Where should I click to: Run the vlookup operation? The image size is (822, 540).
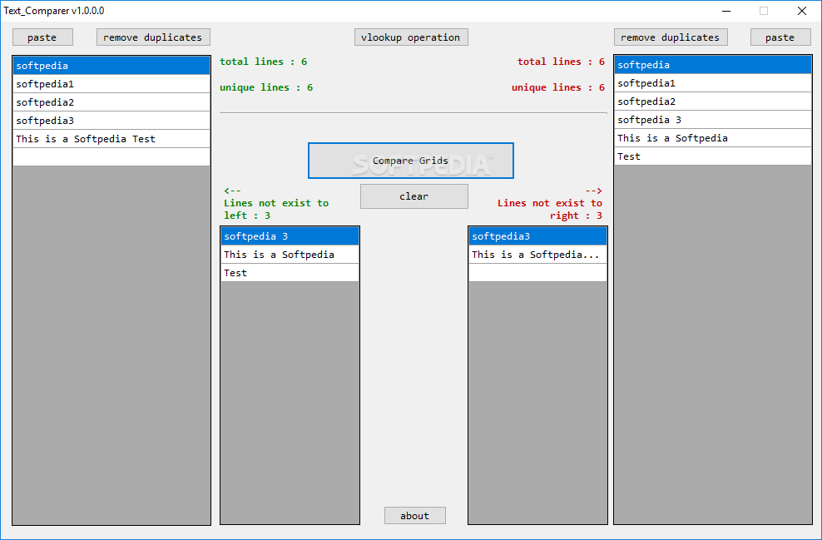click(x=411, y=37)
